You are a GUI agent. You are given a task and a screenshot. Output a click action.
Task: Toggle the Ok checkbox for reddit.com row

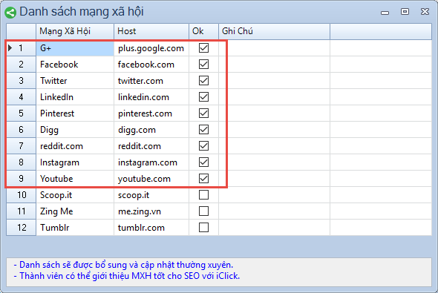[203, 145]
